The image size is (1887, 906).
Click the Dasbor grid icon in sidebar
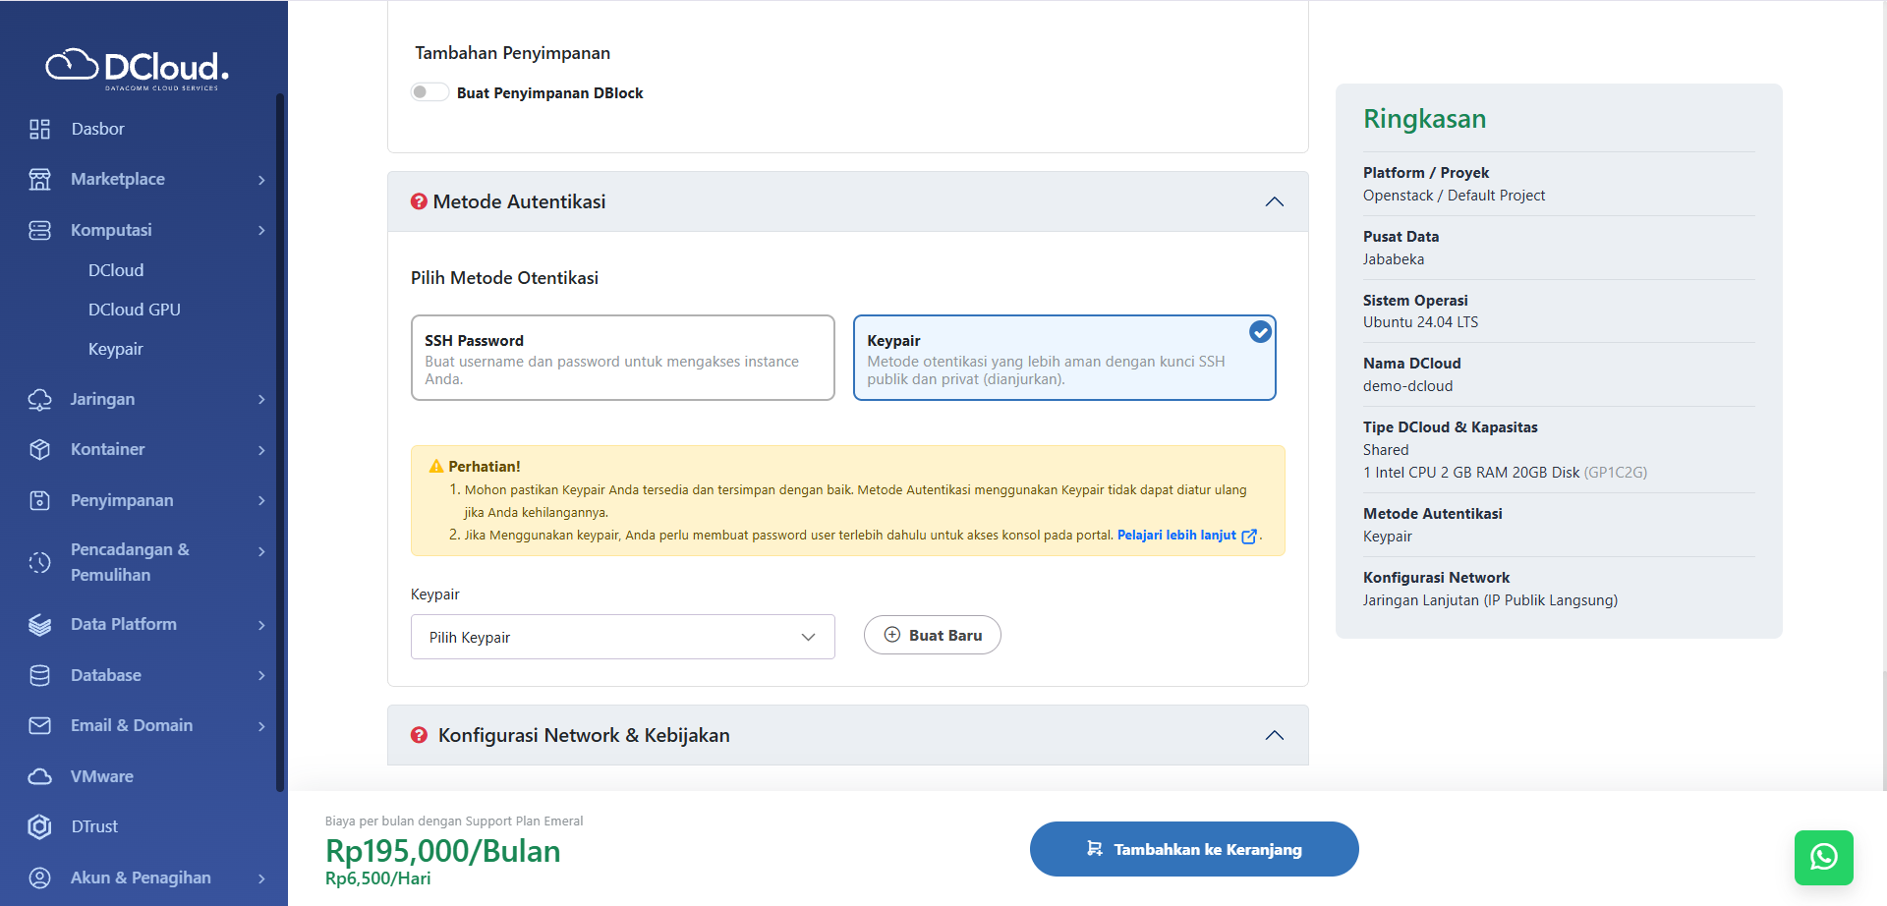39,129
